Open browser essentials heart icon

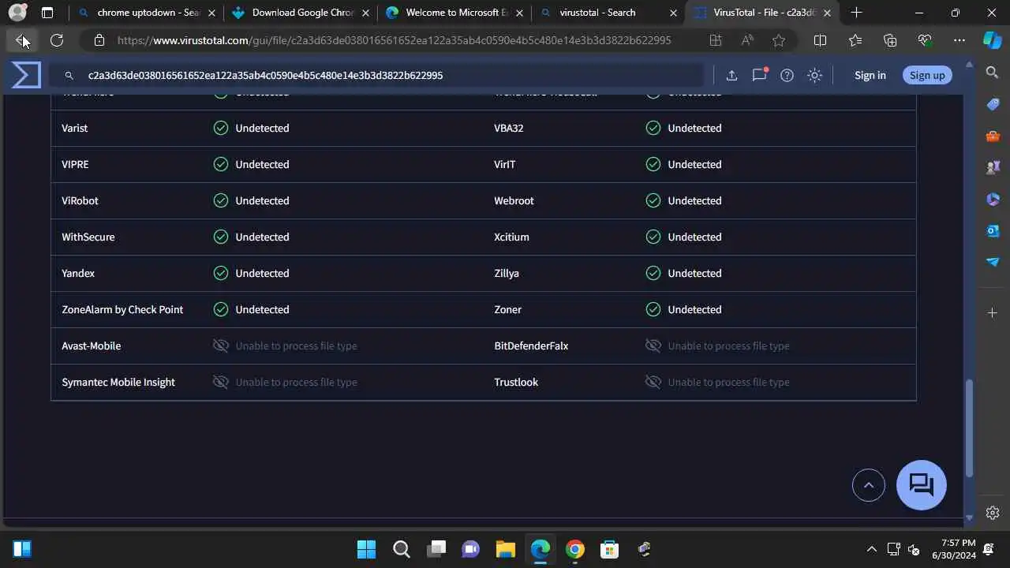click(x=925, y=40)
